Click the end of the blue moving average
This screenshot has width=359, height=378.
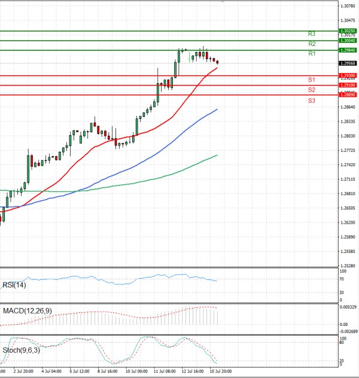pyautogui.click(x=217, y=109)
